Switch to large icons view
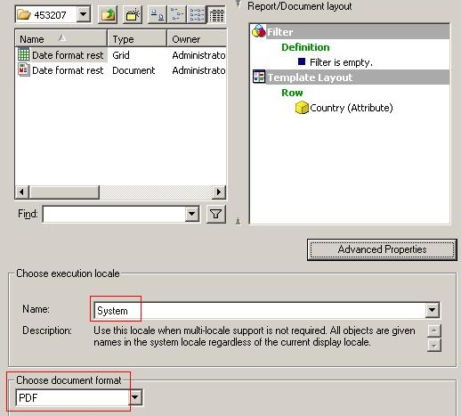Screen dimensions: 461x416 pyautogui.click(x=158, y=15)
